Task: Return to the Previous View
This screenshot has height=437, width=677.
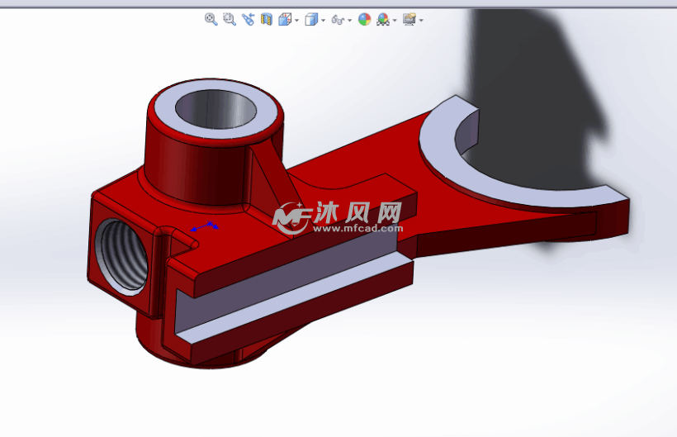Action: click(x=248, y=19)
